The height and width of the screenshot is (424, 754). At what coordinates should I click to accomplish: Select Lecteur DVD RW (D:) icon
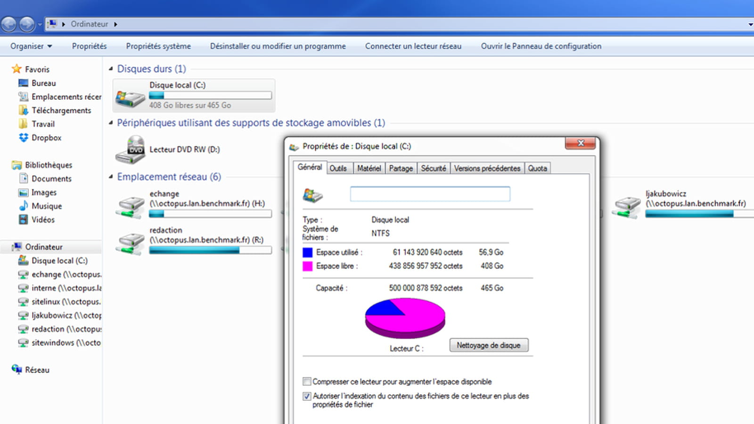point(130,150)
